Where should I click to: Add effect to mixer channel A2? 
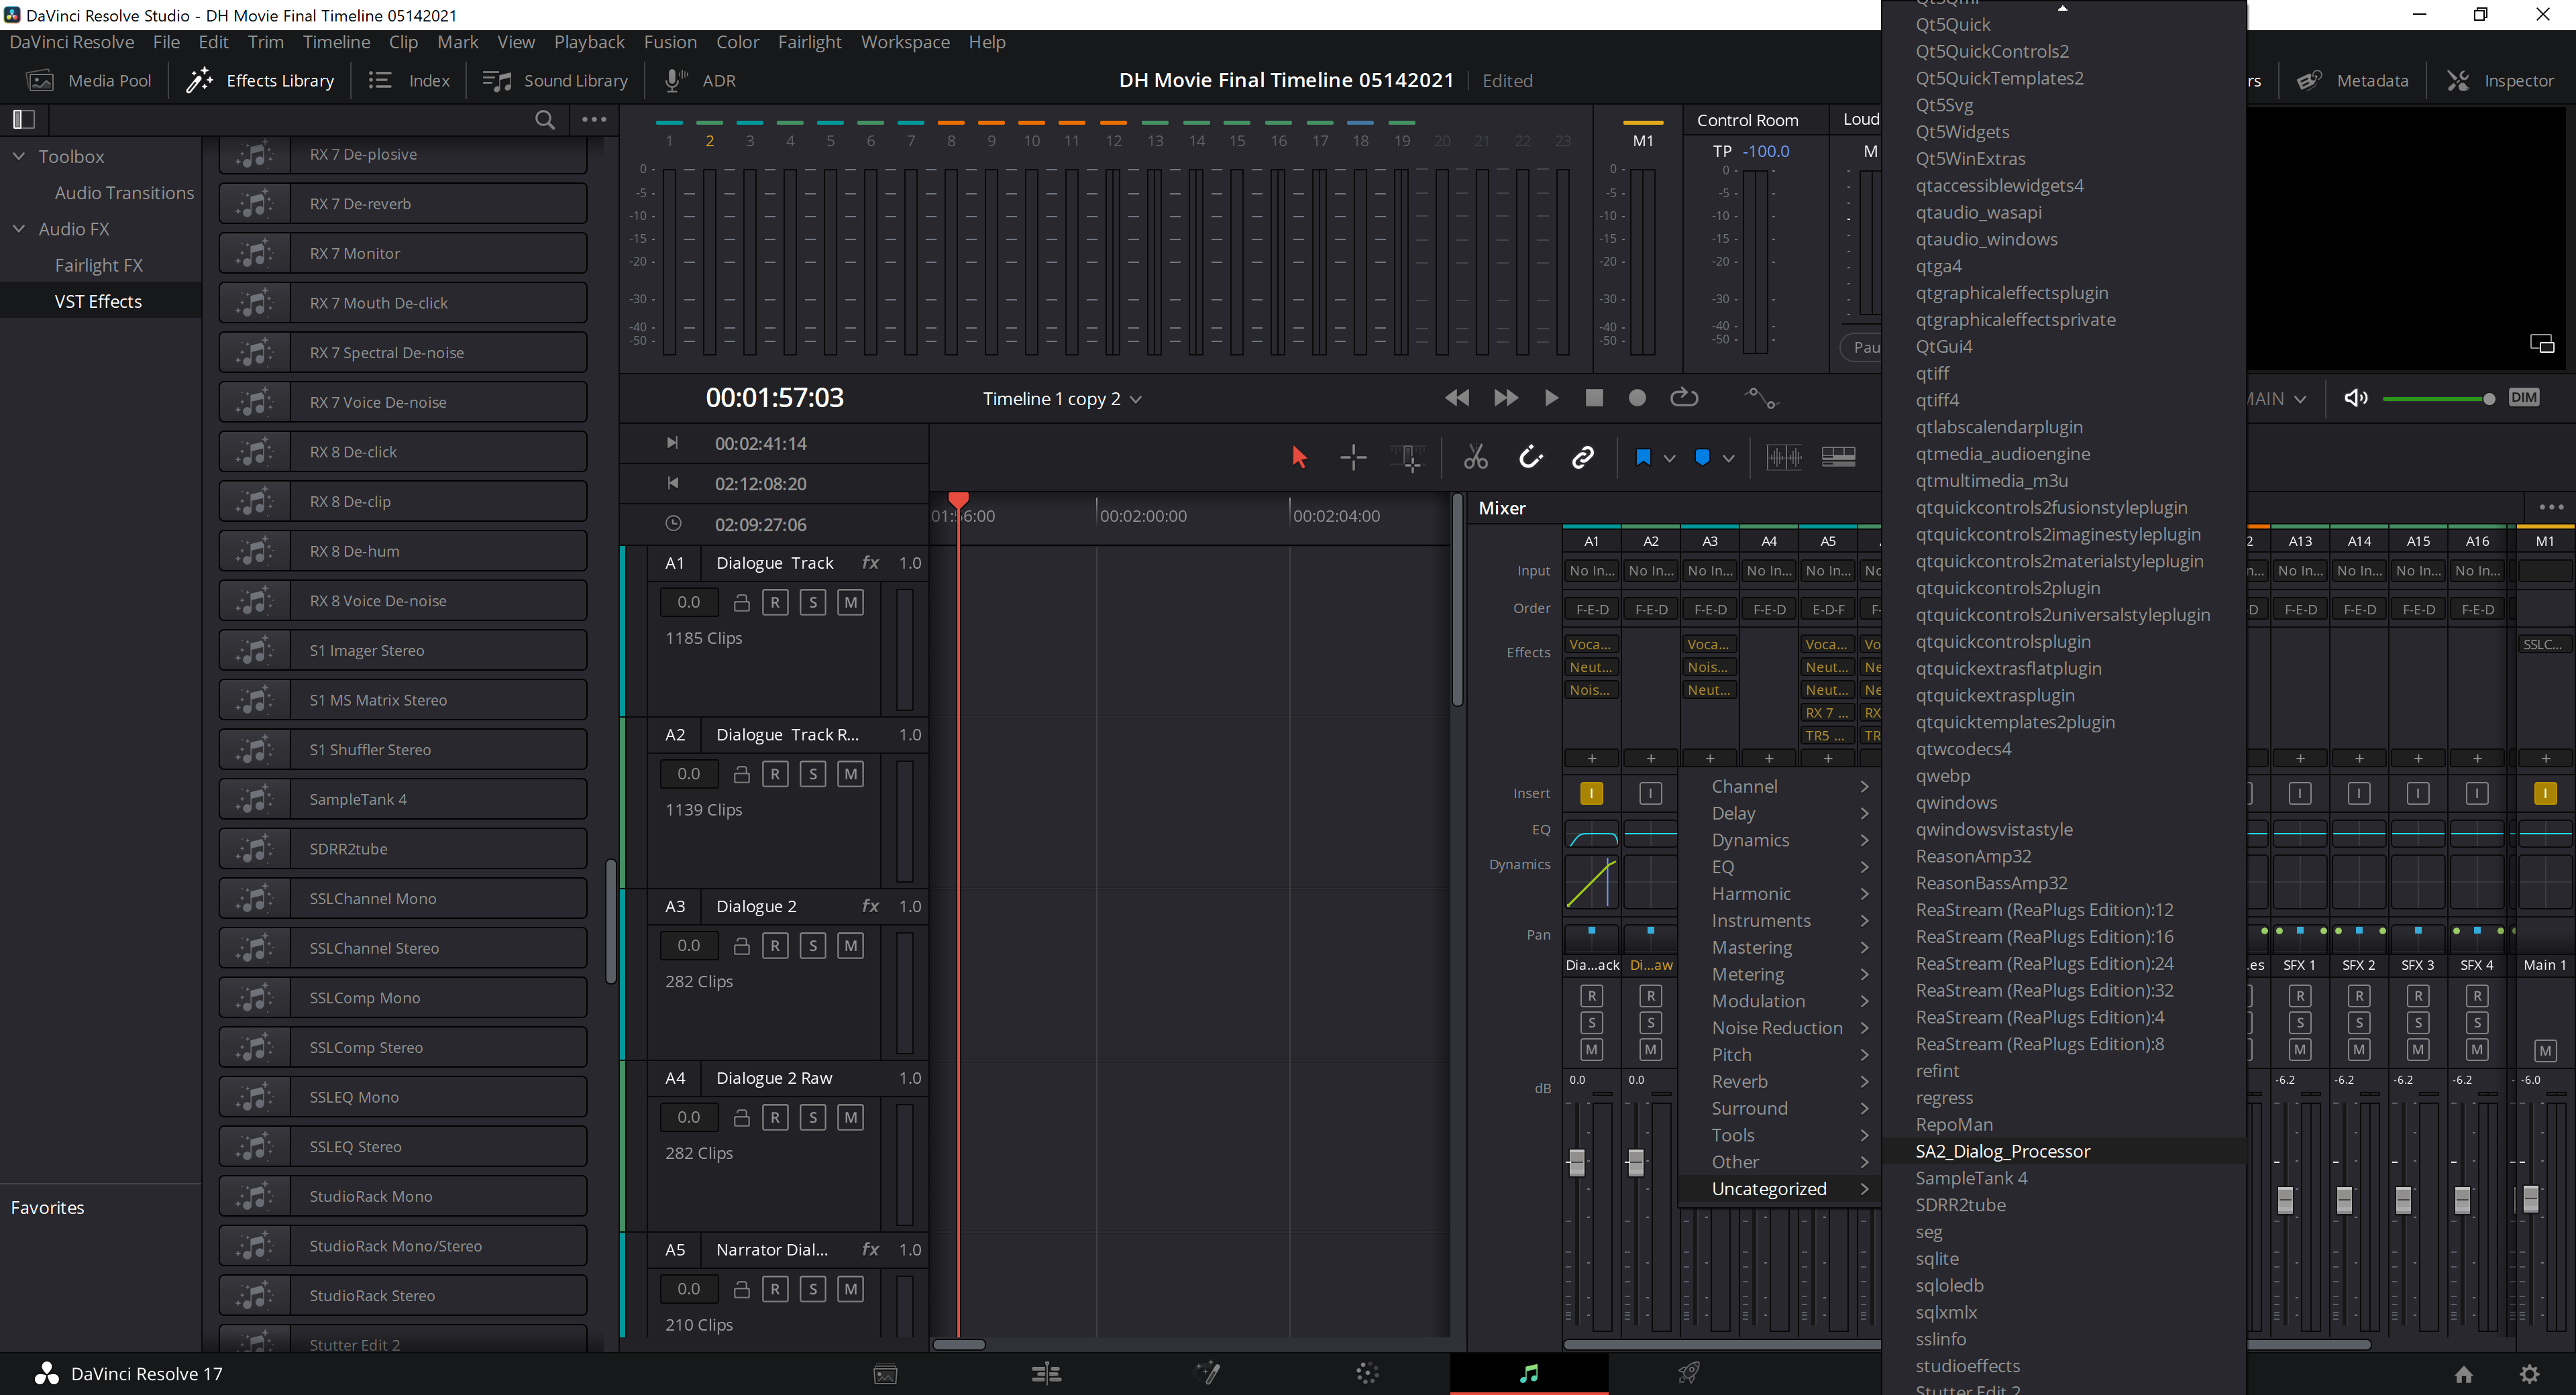coord(1650,758)
